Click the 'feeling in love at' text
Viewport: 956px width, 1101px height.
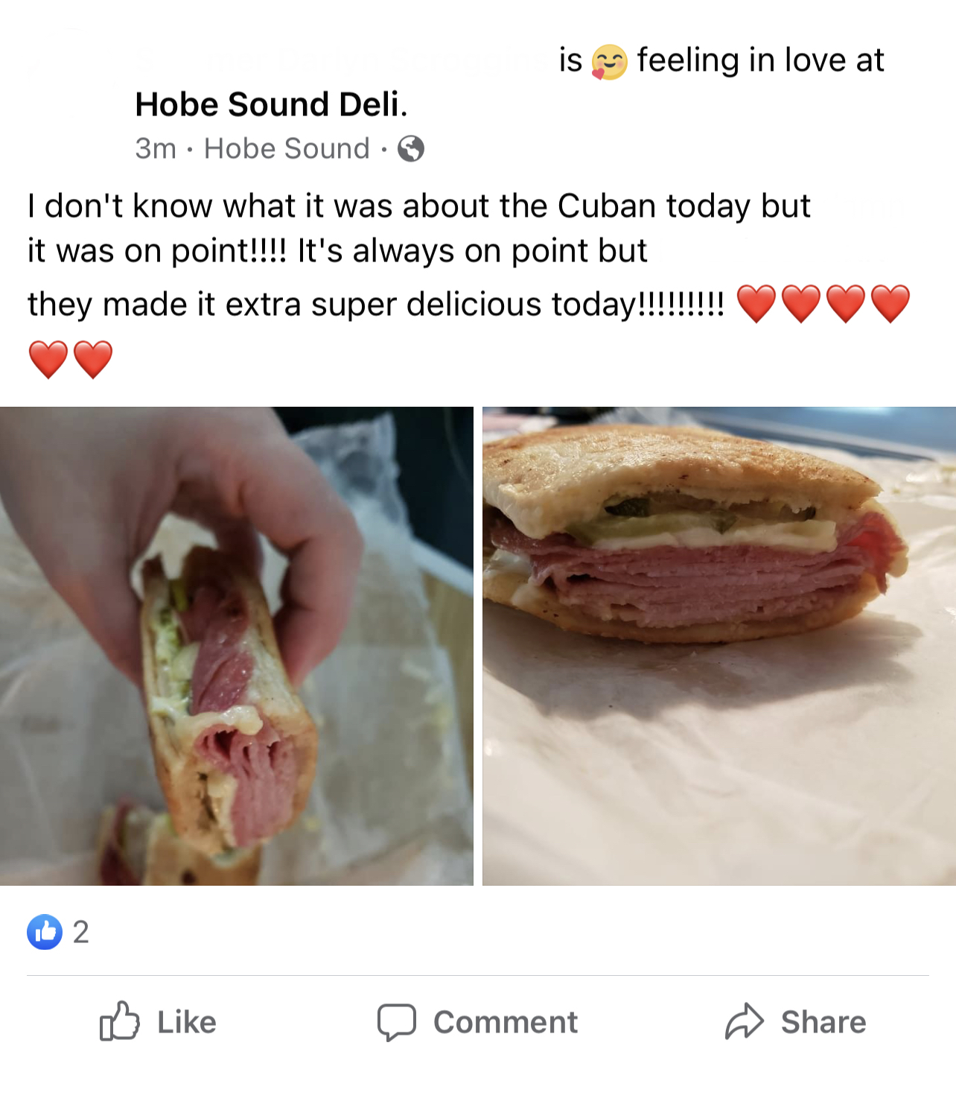coord(760,60)
